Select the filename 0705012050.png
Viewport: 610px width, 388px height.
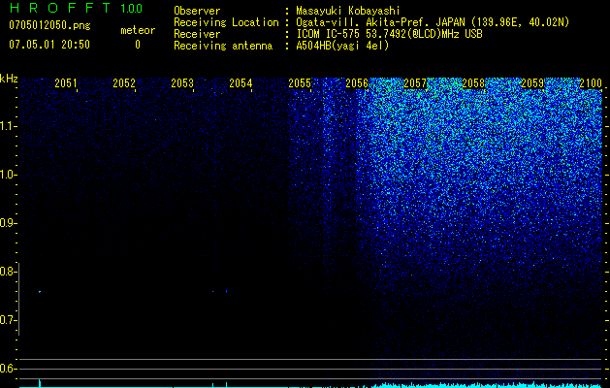(x=49, y=26)
